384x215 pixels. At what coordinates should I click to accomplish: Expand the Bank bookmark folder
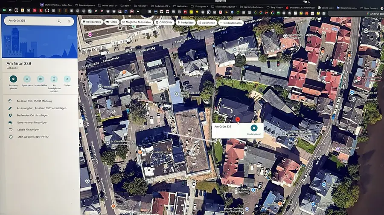coord(126,6)
